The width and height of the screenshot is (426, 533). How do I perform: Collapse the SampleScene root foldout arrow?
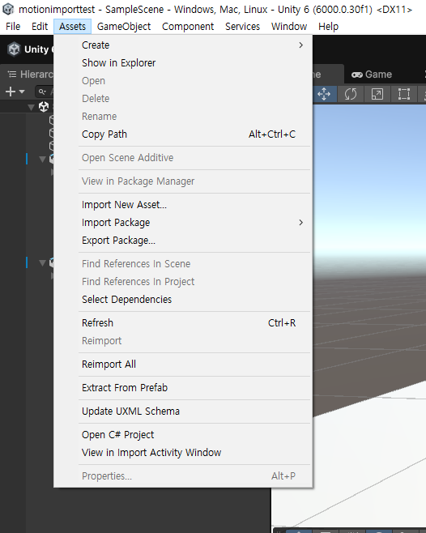coord(32,108)
